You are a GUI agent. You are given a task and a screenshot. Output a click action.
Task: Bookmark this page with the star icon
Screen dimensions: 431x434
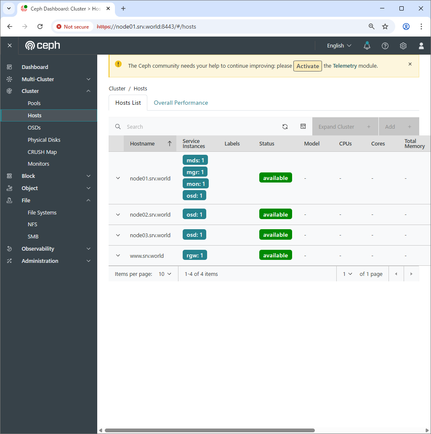pos(385,26)
